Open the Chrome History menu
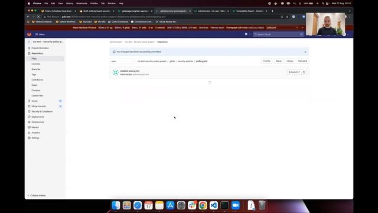This screenshot has width=378, height=213. click(x=70, y=4)
